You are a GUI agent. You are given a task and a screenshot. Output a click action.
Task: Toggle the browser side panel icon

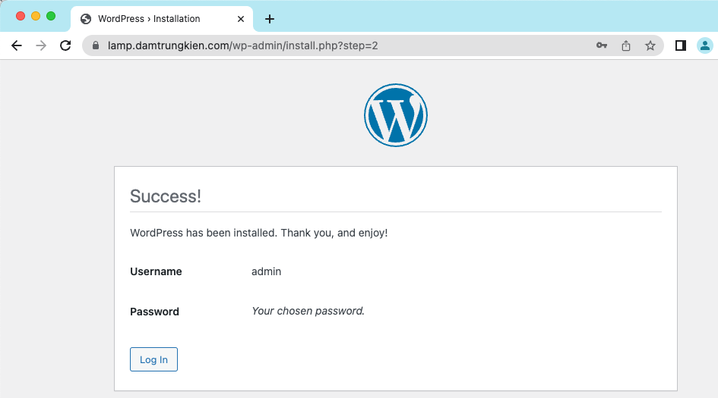(681, 45)
